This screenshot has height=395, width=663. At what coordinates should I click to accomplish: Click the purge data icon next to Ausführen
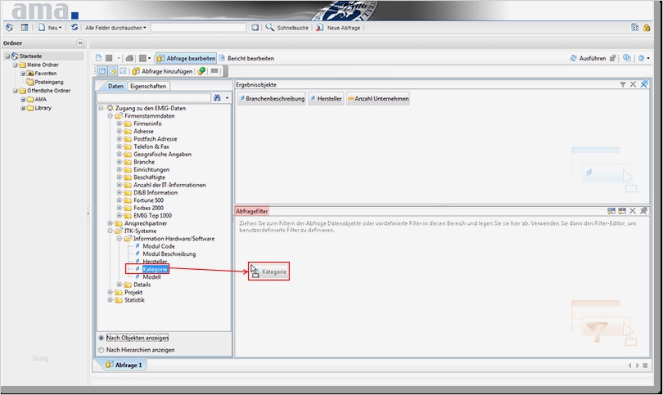tap(613, 58)
